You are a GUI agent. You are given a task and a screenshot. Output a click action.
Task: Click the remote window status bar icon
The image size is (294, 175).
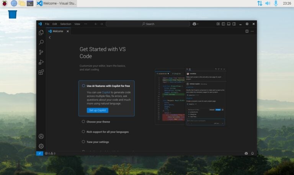39,154
